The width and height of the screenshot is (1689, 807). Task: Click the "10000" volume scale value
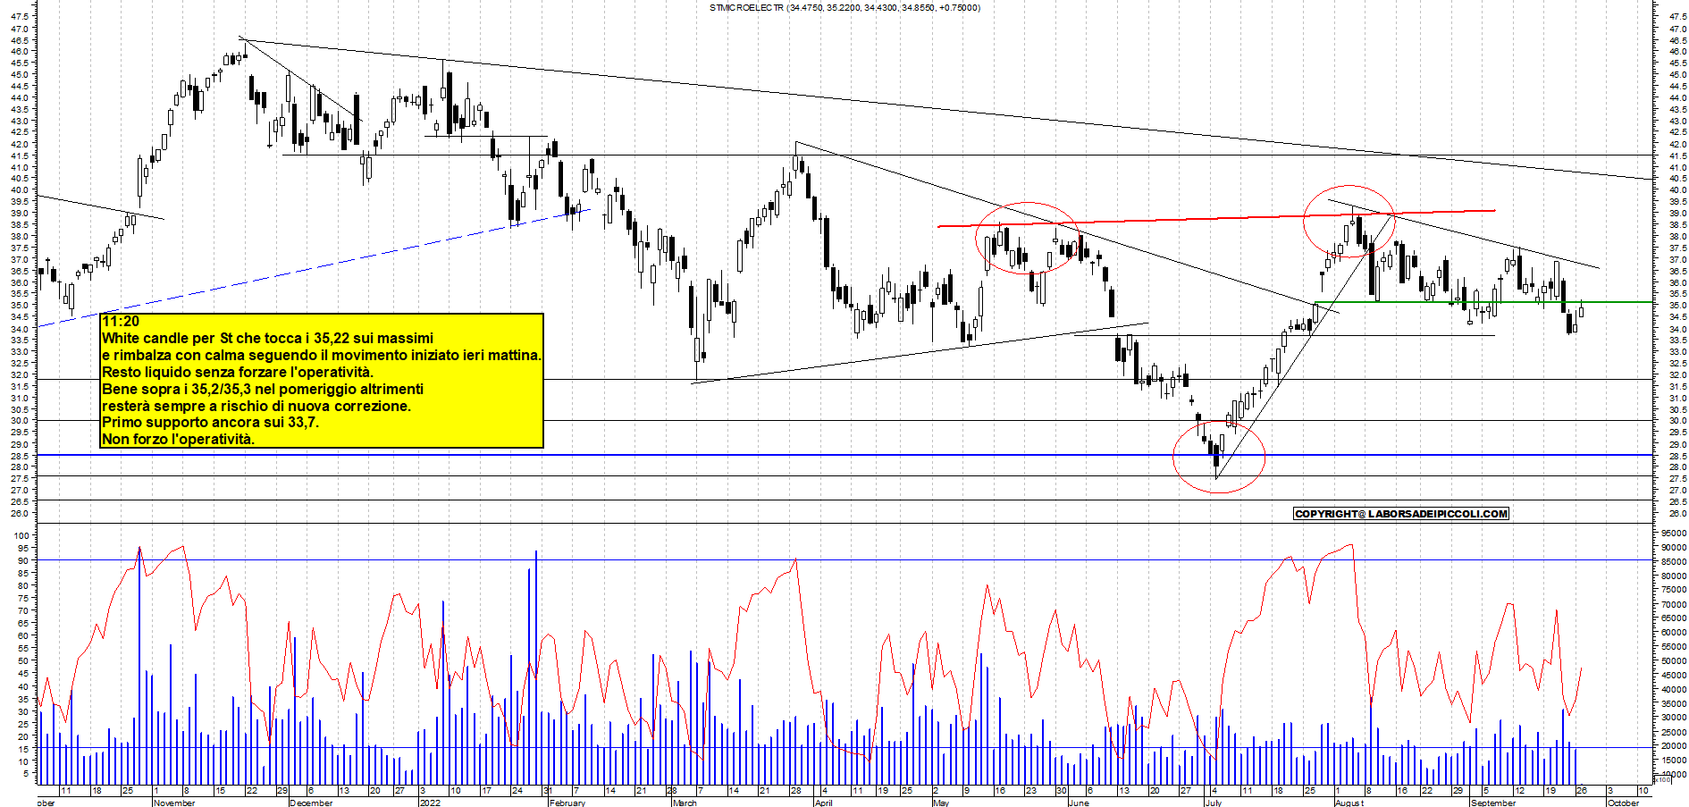click(x=1674, y=775)
